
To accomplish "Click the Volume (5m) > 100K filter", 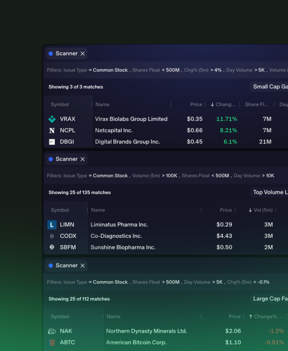I will click(155, 176).
